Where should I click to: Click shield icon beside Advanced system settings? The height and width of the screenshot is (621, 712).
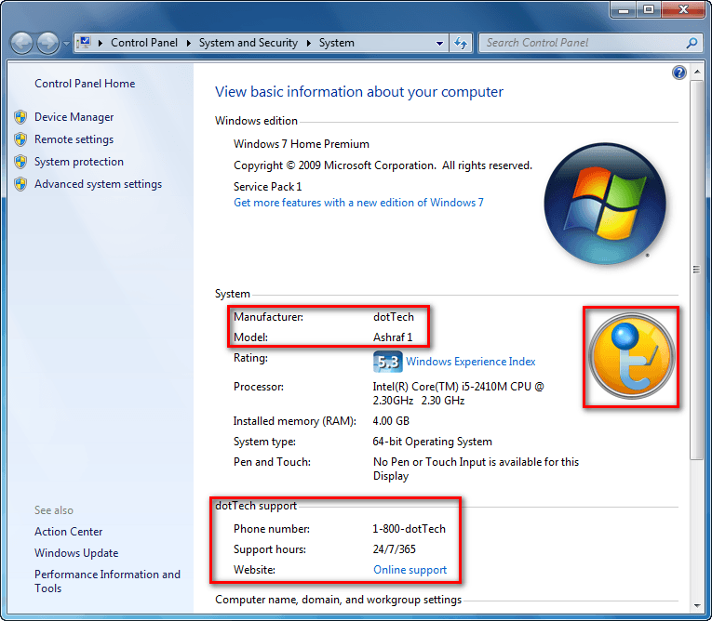(x=20, y=184)
